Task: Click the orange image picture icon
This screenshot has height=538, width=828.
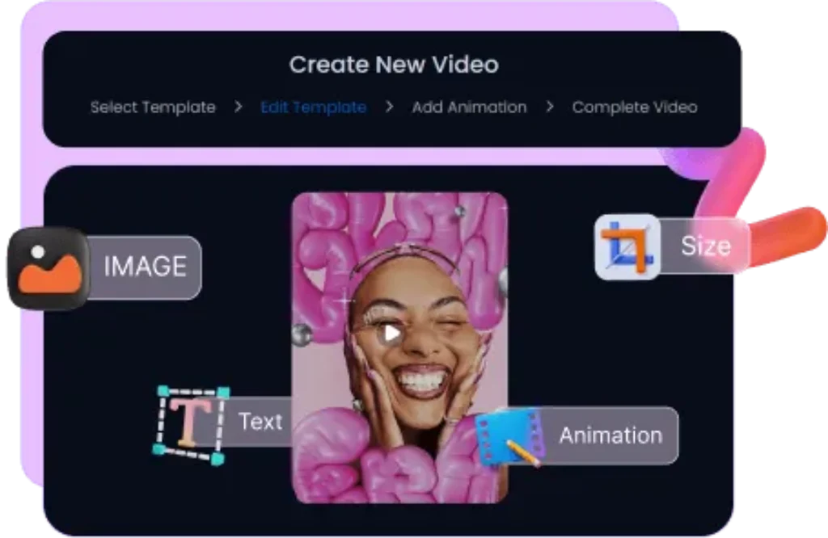Action: [48, 268]
